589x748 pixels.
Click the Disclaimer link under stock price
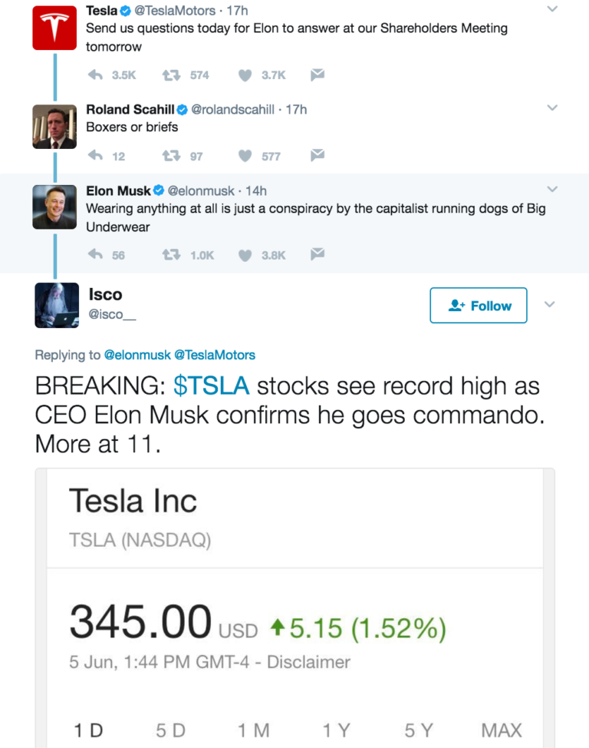point(308,662)
